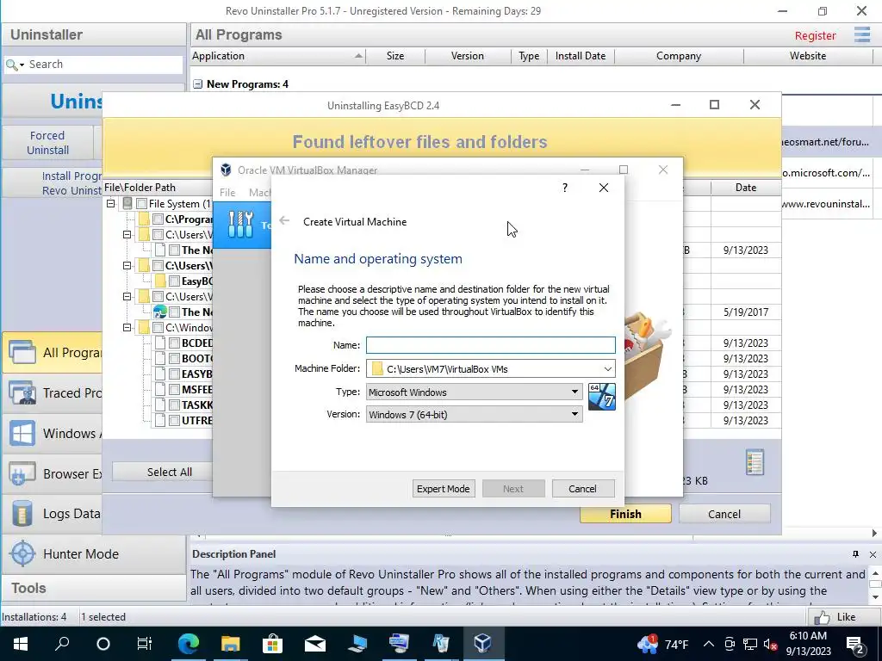Click the Register link
Screen dimensions: 882x661
(815, 35)
